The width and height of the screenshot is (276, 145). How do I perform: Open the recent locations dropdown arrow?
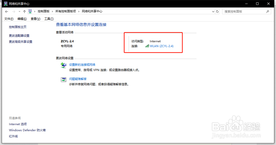pyautogui.click(x=19, y=12)
